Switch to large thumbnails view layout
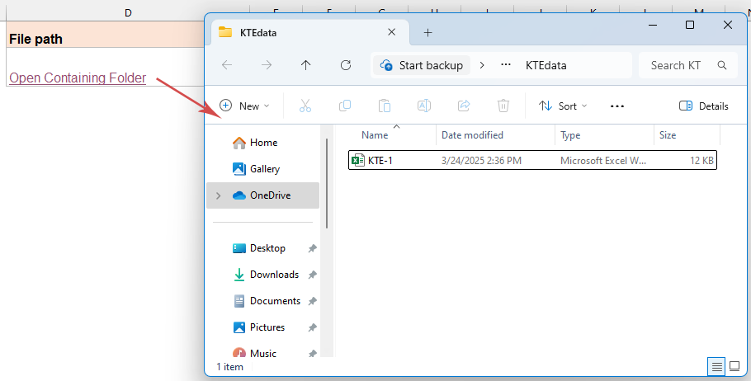The width and height of the screenshot is (751, 381). click(x=734, y=366)
